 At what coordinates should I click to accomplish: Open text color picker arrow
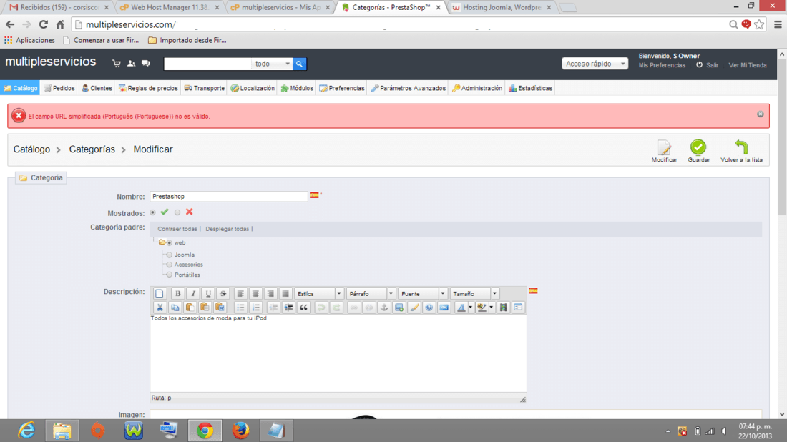(470, 308)
